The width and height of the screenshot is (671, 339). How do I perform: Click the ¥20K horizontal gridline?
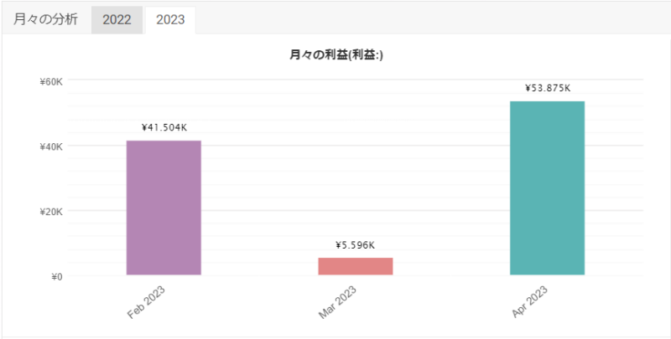[x=355, y=210]
